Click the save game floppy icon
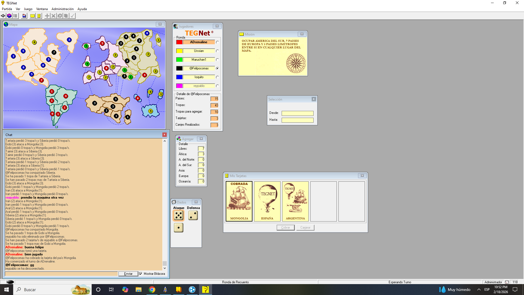This screenshot has height=295, width=524. (x=24, y=16)
